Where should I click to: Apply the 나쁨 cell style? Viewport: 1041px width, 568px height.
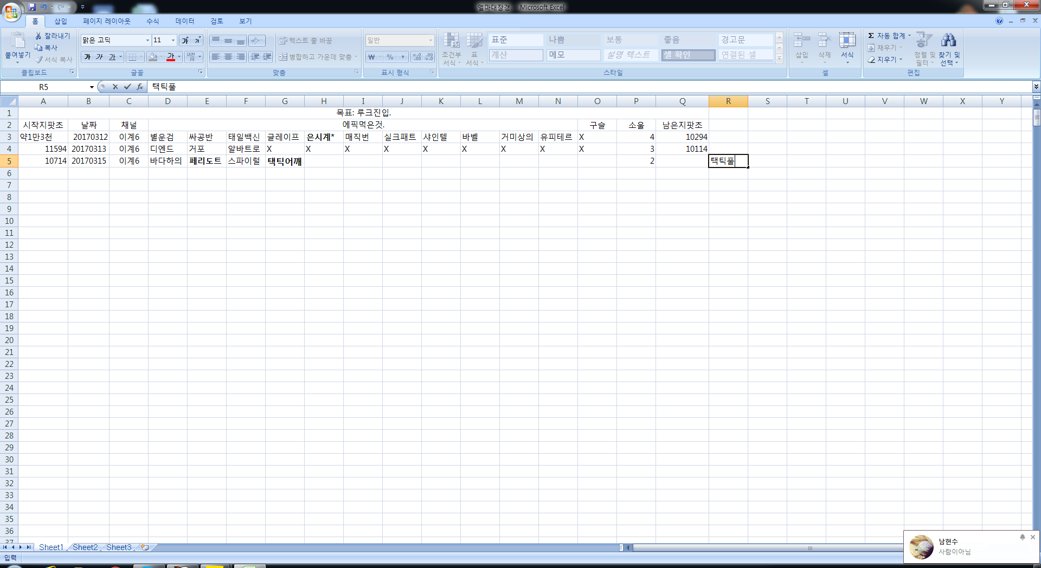coord(573,40)
